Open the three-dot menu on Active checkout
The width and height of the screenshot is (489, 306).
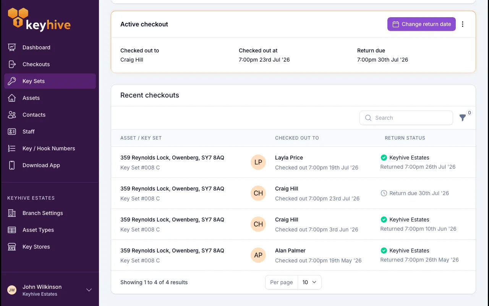coord(463,24)
